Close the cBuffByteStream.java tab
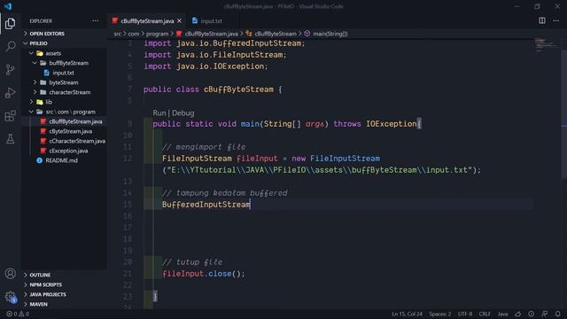 pos(179,21)
